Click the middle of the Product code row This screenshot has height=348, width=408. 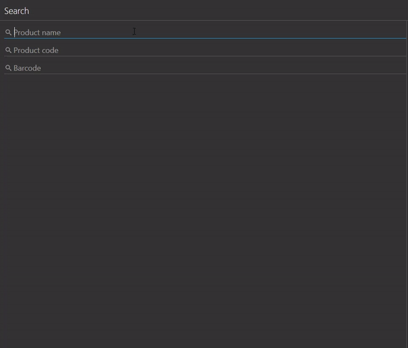click(x=204, y=50)
